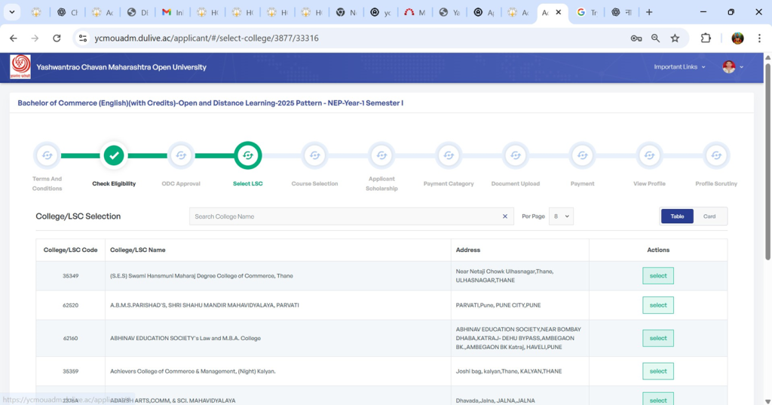Bookmark this page with the star icon
772x405 pixels.
(x=675, y=38)
